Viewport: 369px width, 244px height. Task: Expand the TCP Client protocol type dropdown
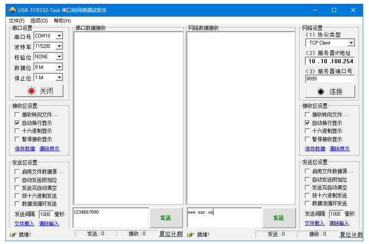pos(351,43)
